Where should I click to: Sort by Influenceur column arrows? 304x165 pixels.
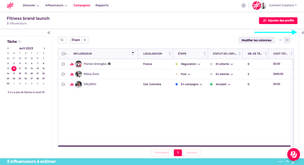pos(133,53)
